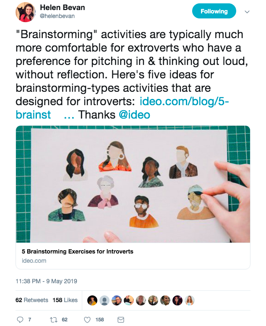This screenshot has width=266, height=326.
Task: Click the ideo.com domain under card title
Action: pyautogui.click(x=34, y=261)
